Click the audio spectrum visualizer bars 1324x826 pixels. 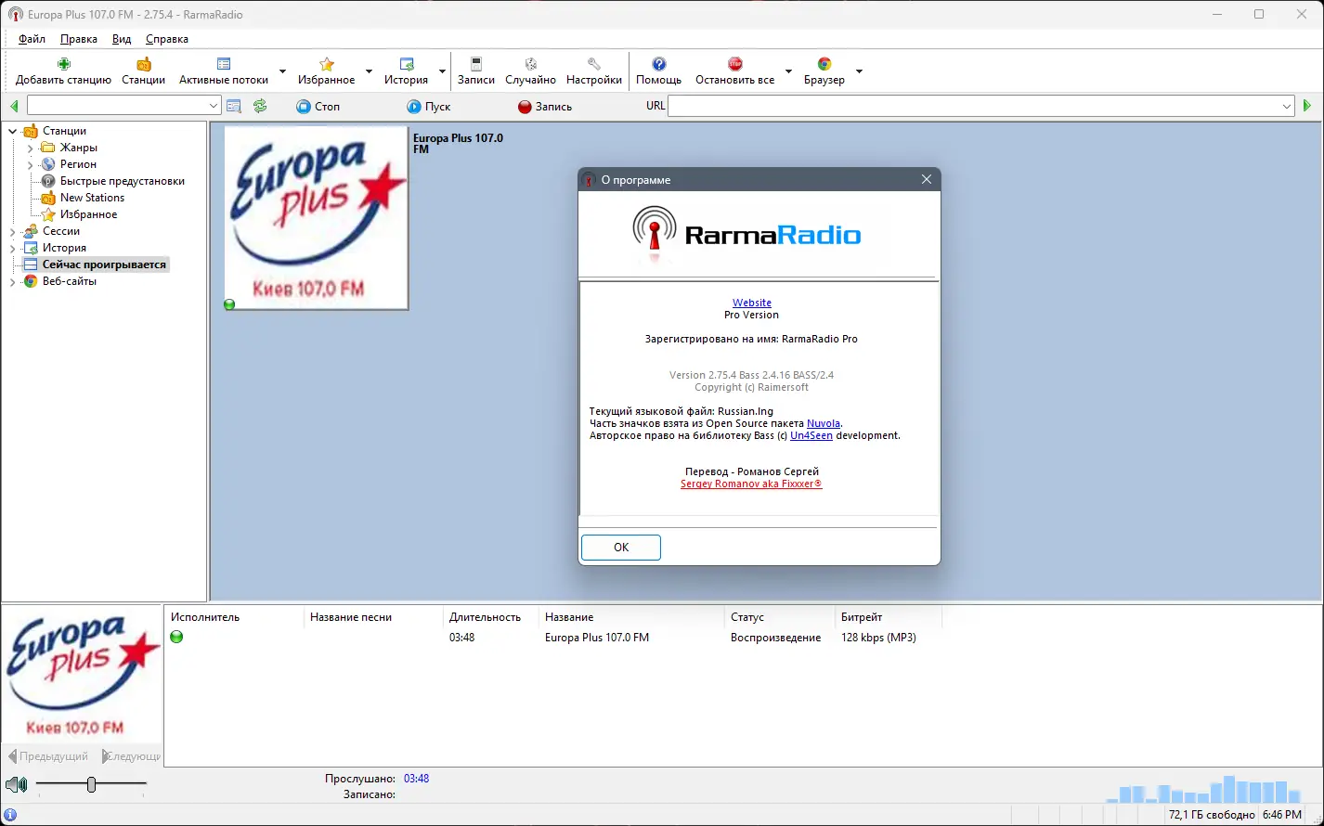(x=1203, y=790)
